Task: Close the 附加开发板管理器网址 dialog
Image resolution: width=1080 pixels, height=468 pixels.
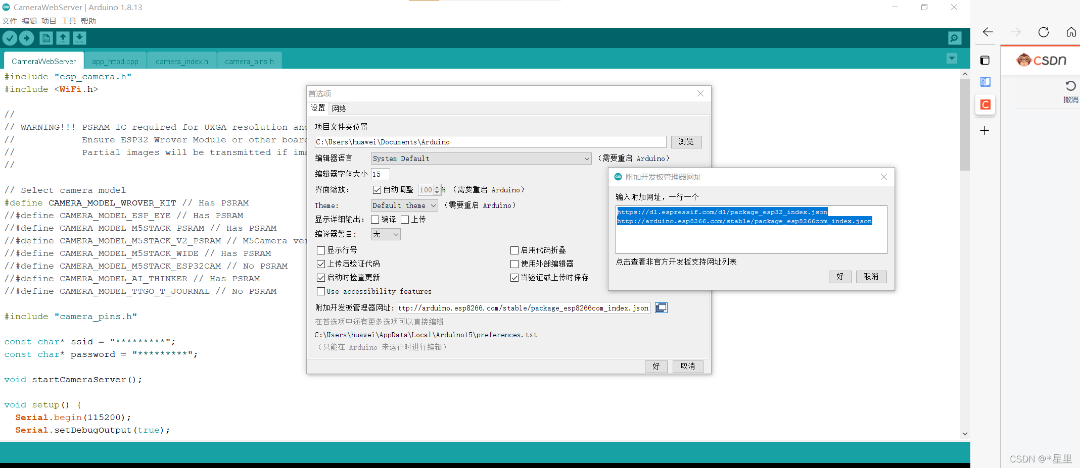Action: (884, 177)
